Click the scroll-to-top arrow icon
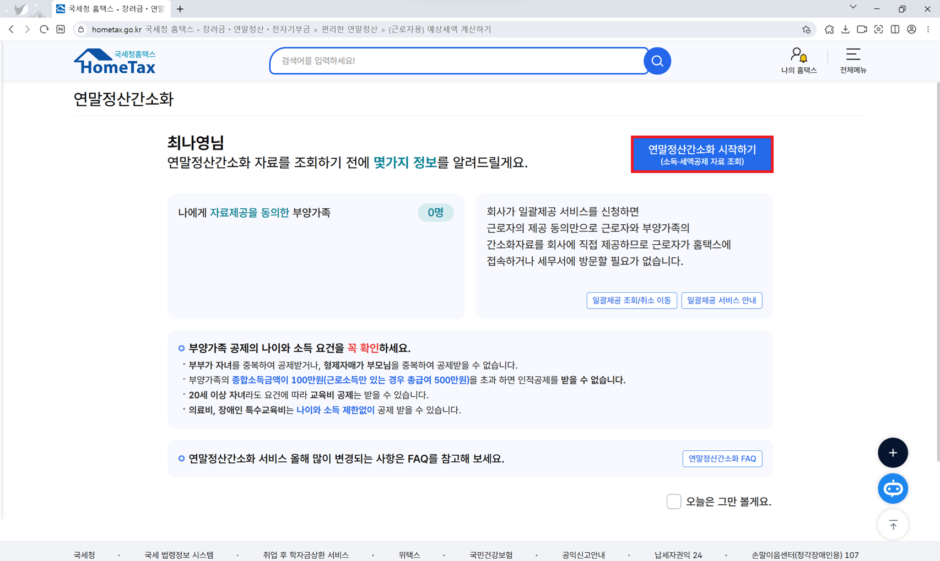Viewport: 940px width, 561px height. (893, 525)
